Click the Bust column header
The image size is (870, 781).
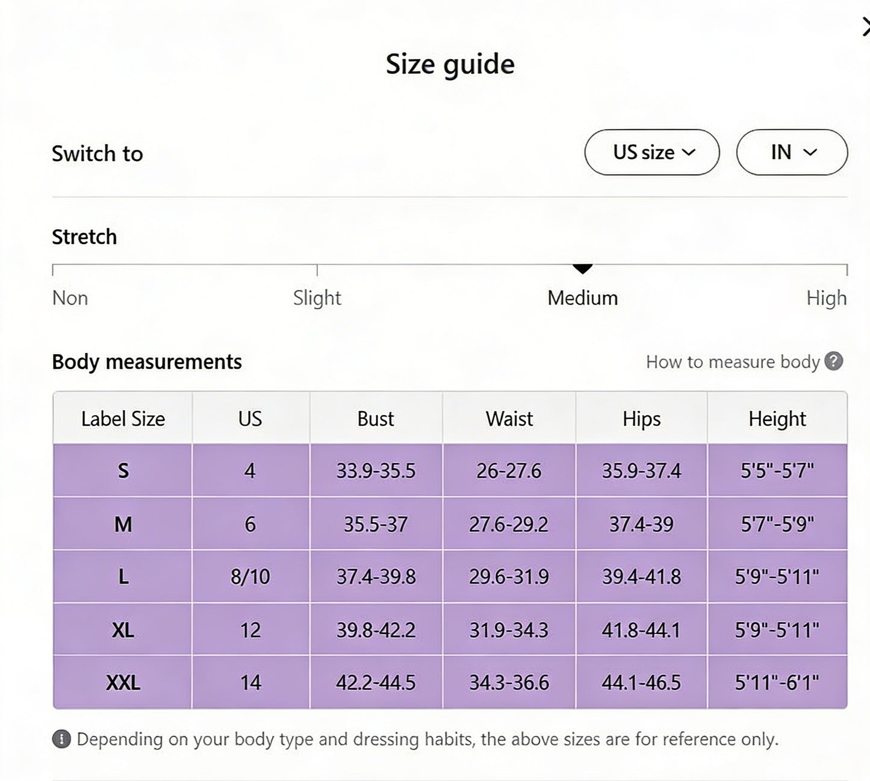(376, 418)
